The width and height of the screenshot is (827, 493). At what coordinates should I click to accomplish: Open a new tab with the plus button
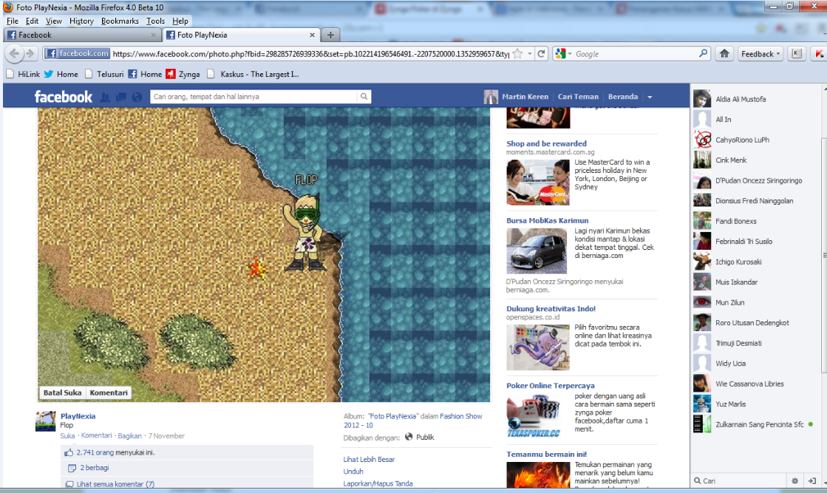click(x=330, y=35)
